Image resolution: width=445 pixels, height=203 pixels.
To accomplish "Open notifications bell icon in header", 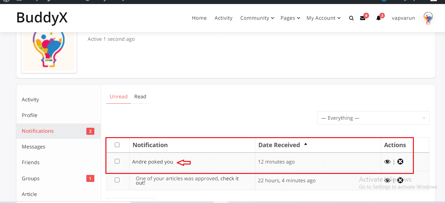I will tap(378, 18).
